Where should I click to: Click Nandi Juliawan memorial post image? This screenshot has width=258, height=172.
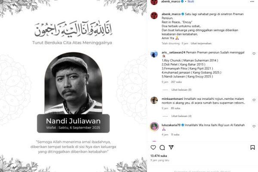pyautogui.click(x=73, y=86)
